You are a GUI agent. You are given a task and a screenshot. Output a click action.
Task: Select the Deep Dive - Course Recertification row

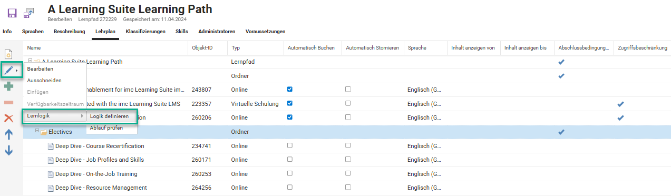pos(347,146)
